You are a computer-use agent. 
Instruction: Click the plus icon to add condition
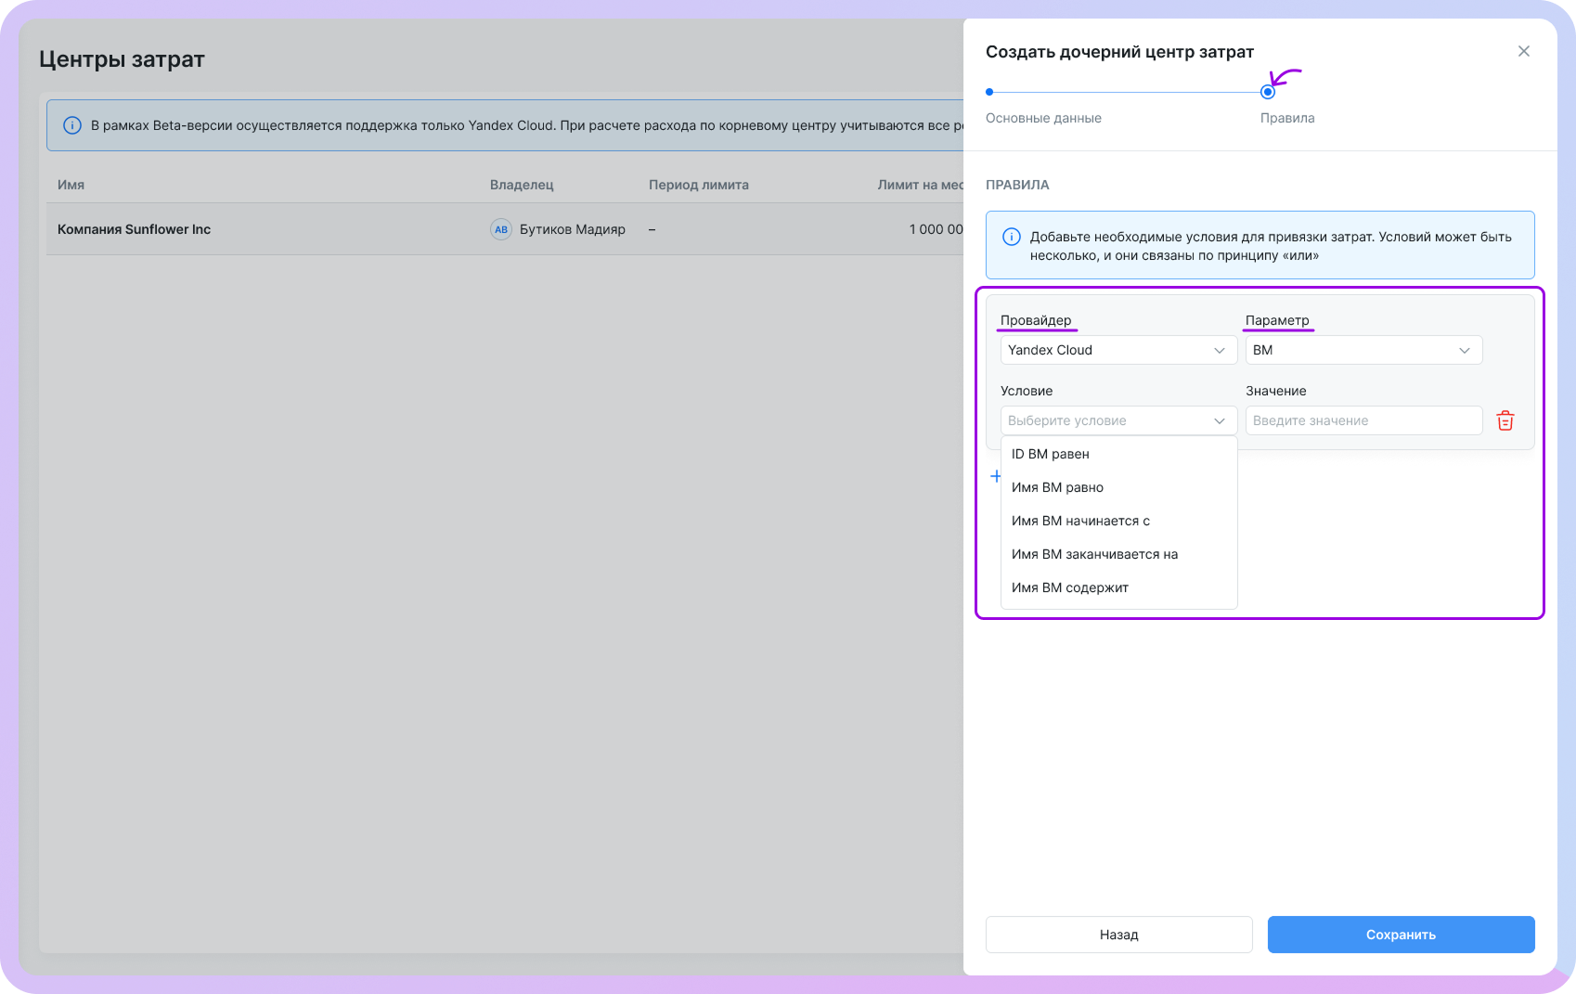point(995,476)
